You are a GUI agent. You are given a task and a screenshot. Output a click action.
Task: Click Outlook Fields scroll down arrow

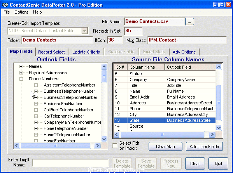pos(104,139)
